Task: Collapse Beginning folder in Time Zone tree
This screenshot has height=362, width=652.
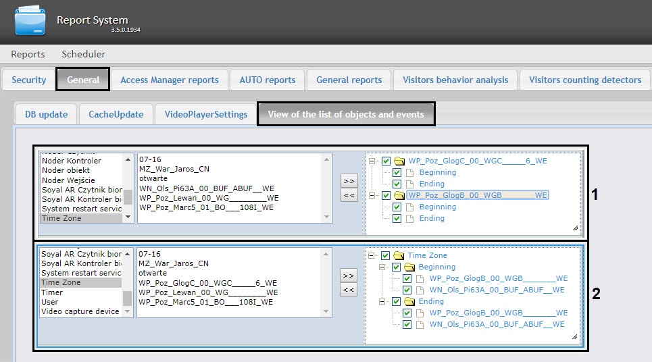Action: pos(383,267)
